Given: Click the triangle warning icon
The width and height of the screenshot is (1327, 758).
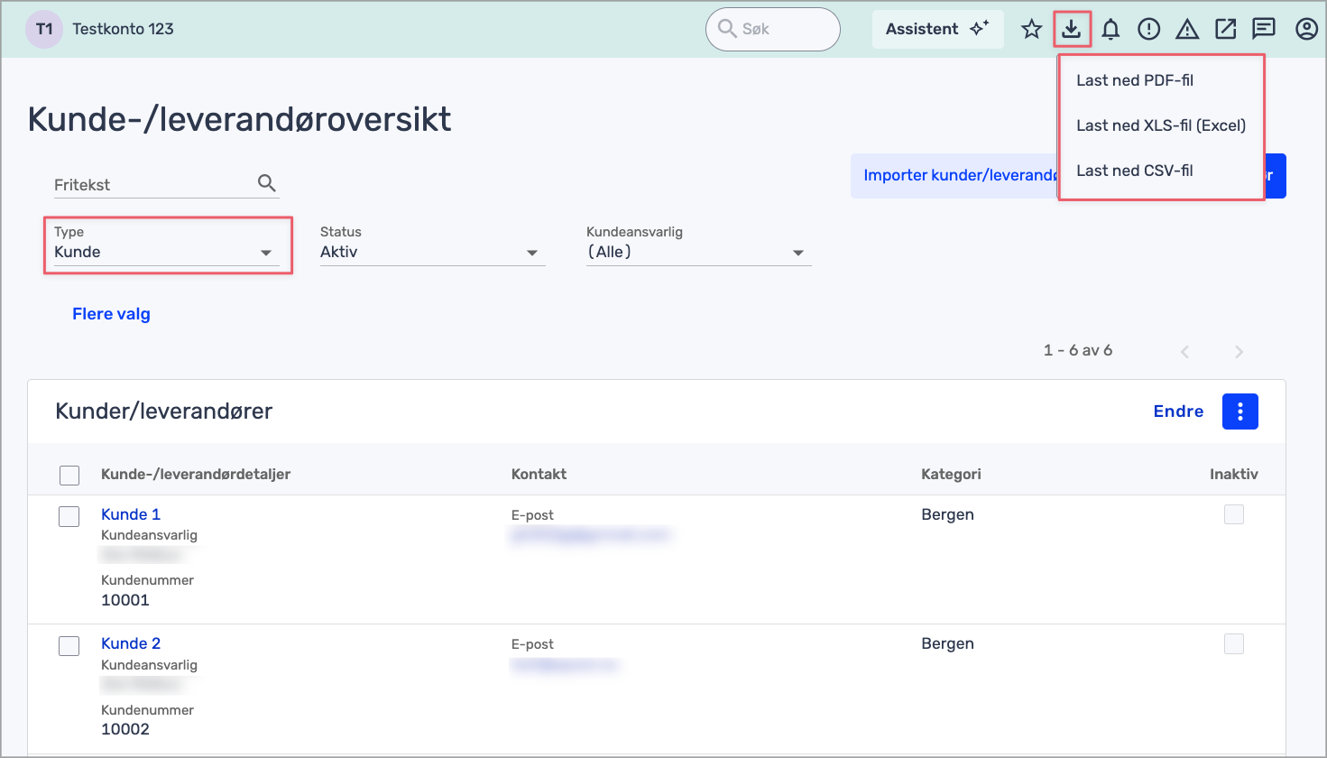Looking at the screenshot, I should coord(1187,30).
